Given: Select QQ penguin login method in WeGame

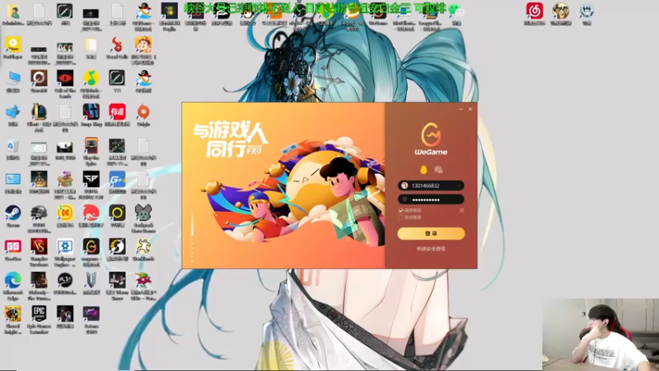Looking at the screenshot, I should [x=423, y=170].
